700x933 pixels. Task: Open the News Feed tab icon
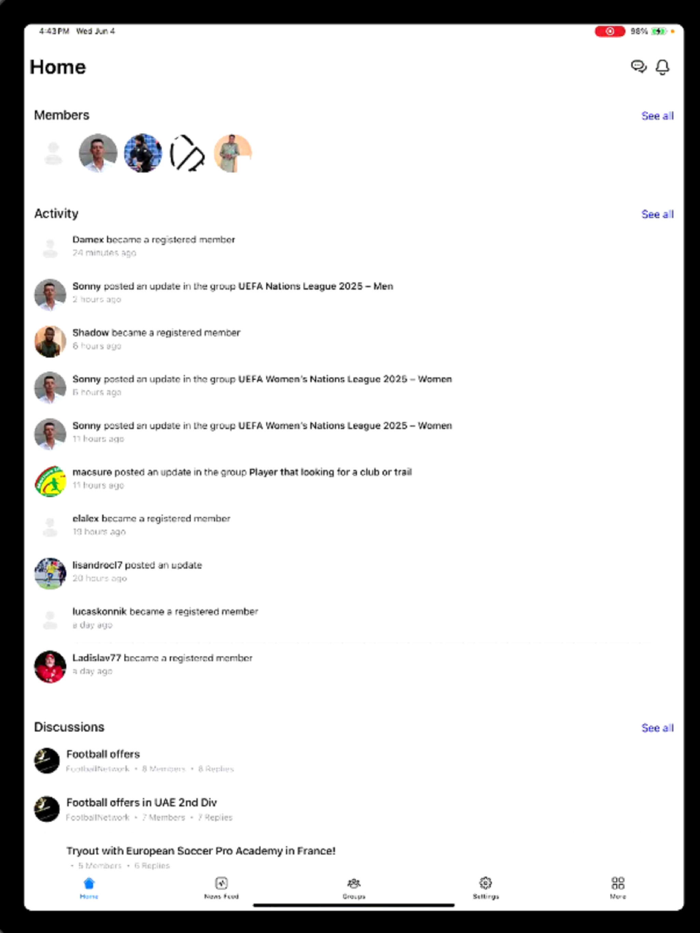pyautogui.click(x=221, y=883)
